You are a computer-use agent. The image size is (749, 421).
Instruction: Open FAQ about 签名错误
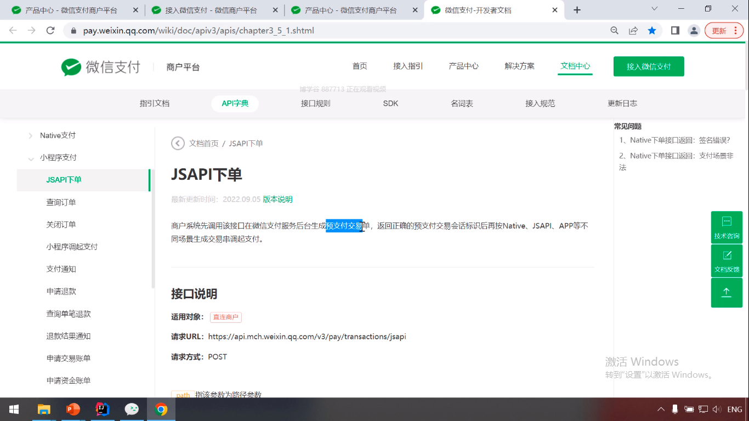[x=675, y=140]
